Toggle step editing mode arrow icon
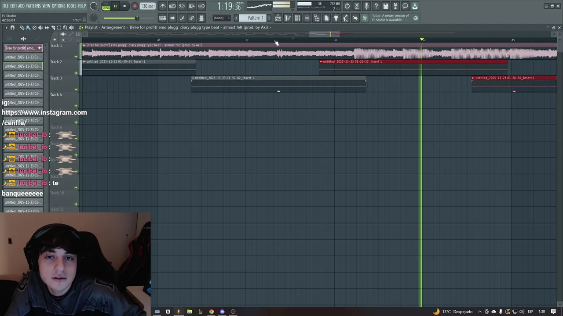Screen dimensions: 563x316 pyautogui.click(x=172, y=18)
